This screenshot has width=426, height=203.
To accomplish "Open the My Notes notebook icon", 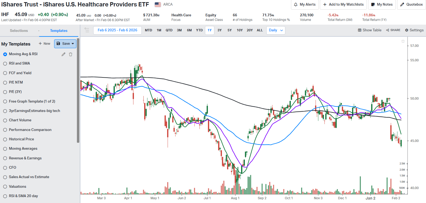I will click(373, 5).
